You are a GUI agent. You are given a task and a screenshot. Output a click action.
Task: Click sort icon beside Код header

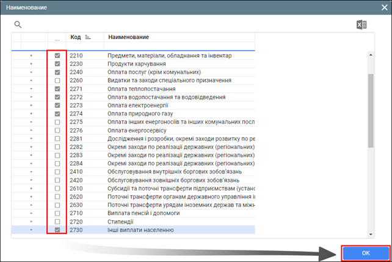pyautogui.click(x=88, y=37)
